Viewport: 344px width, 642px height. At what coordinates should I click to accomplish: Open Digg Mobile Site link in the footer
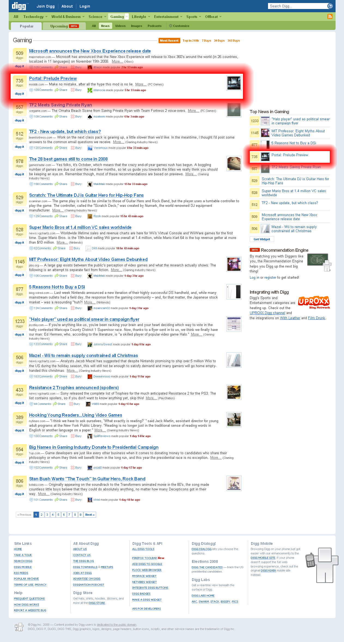[263, 558]
